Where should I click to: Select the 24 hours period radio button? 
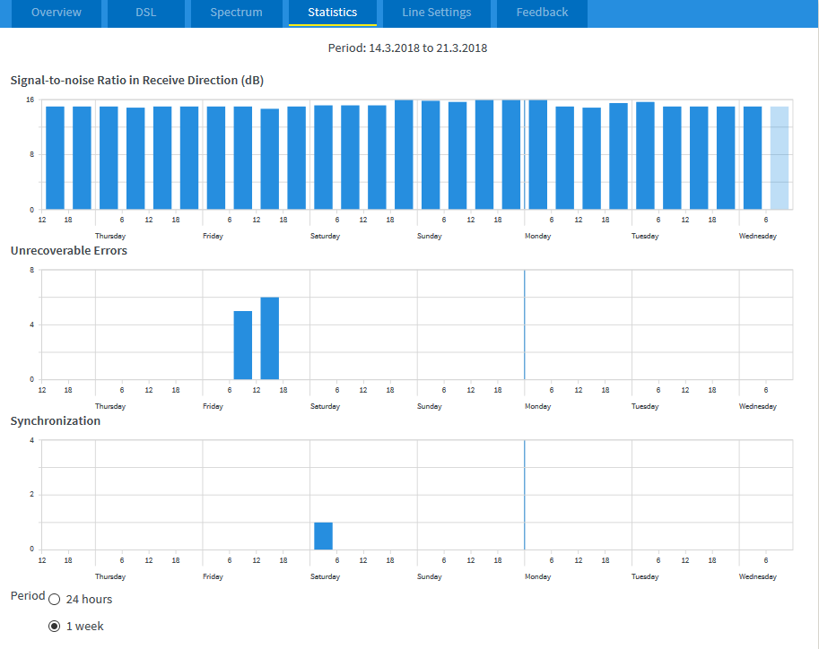tap(55, 600)
